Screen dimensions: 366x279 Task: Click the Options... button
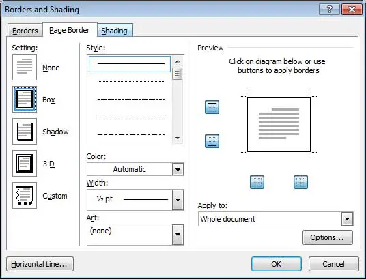coord(328,237)
